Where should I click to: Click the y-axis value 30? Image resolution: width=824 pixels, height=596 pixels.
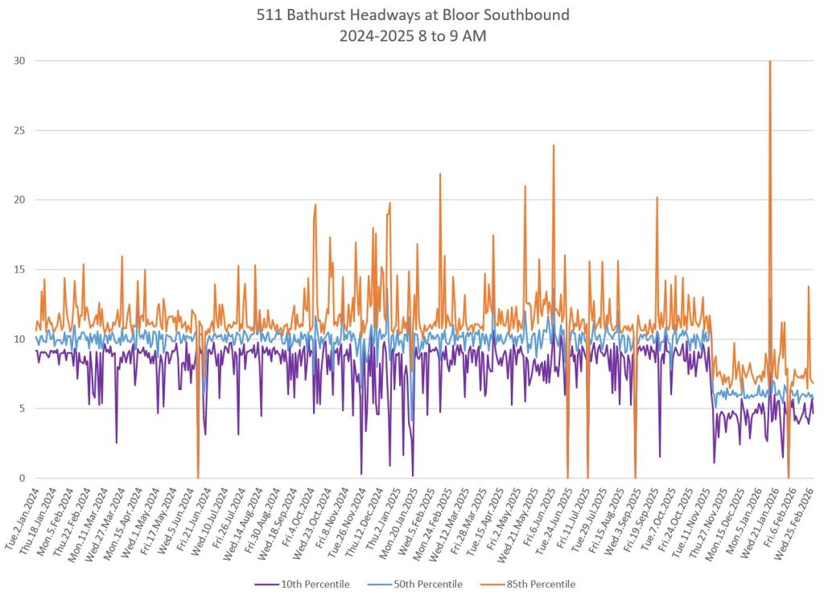[x=18, y=61]
